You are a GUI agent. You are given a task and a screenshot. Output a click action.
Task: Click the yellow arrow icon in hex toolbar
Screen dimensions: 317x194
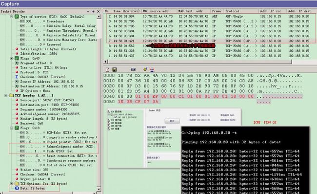(x=145, y=69)
